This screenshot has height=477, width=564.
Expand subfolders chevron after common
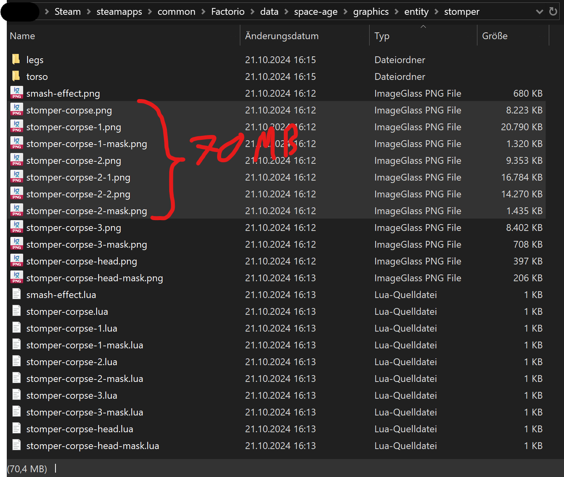point(204,12)
